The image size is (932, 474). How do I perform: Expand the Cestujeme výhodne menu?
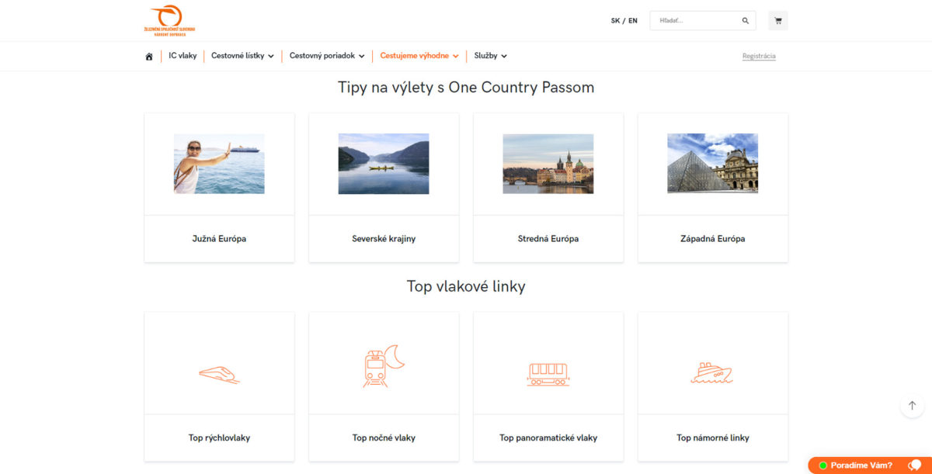[419, 56]
